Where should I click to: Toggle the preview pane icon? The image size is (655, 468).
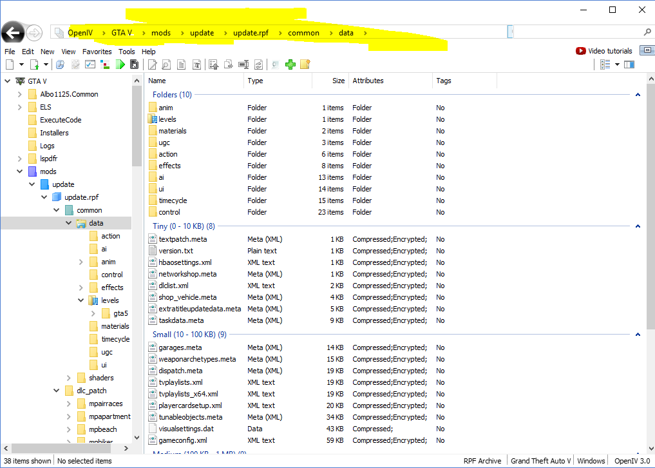pyautogui.click(x=629, y=64)
